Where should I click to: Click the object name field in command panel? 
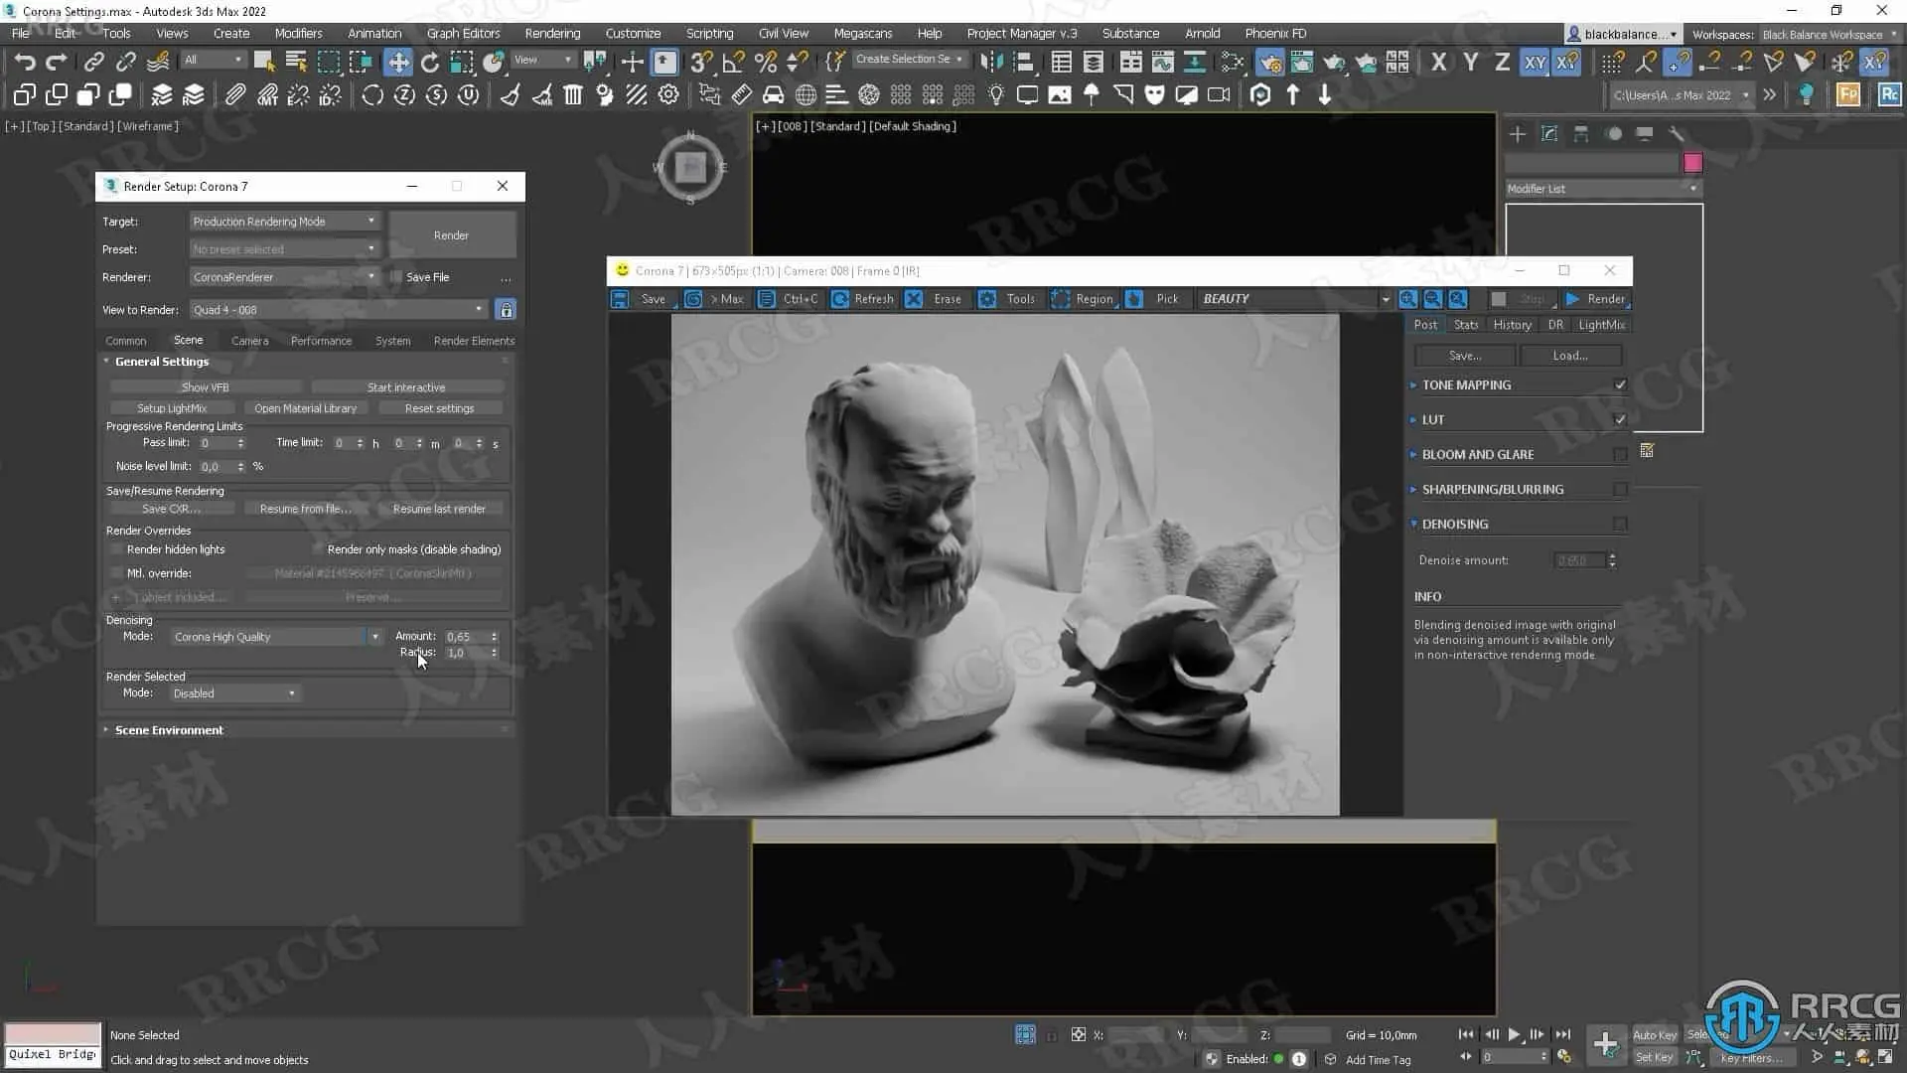pos(1591,163)
